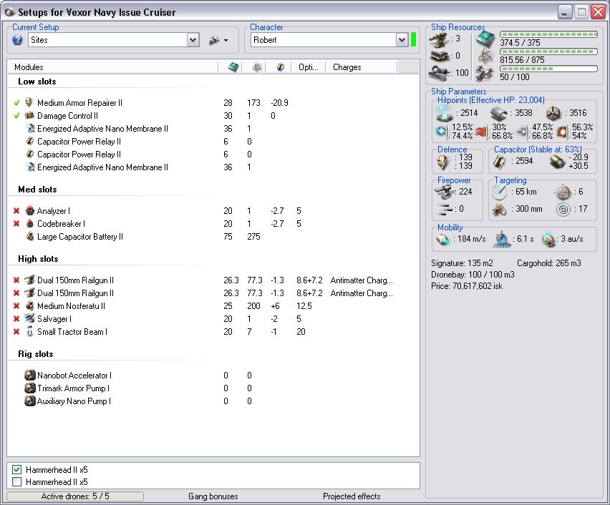Open the Gang bonuses section
The height and width of the screenshot is (505, 610).
coord(213,496)
